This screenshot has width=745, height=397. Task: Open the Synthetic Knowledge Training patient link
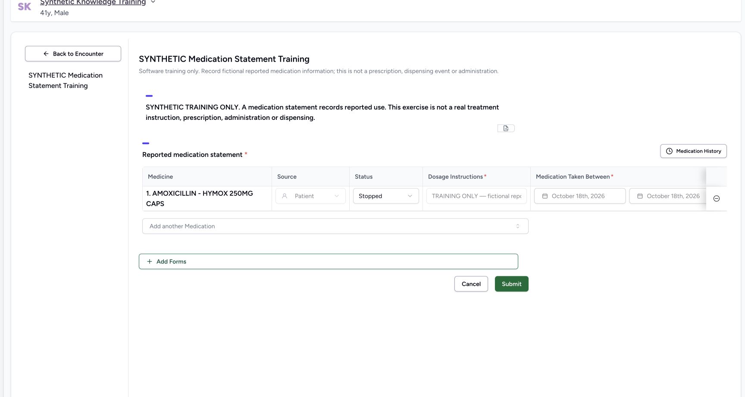click(x=93, y=3)
